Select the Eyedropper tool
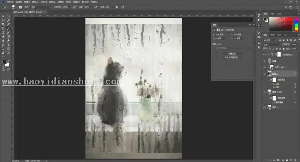Screen dimensions: 300x162 (9, 25)
